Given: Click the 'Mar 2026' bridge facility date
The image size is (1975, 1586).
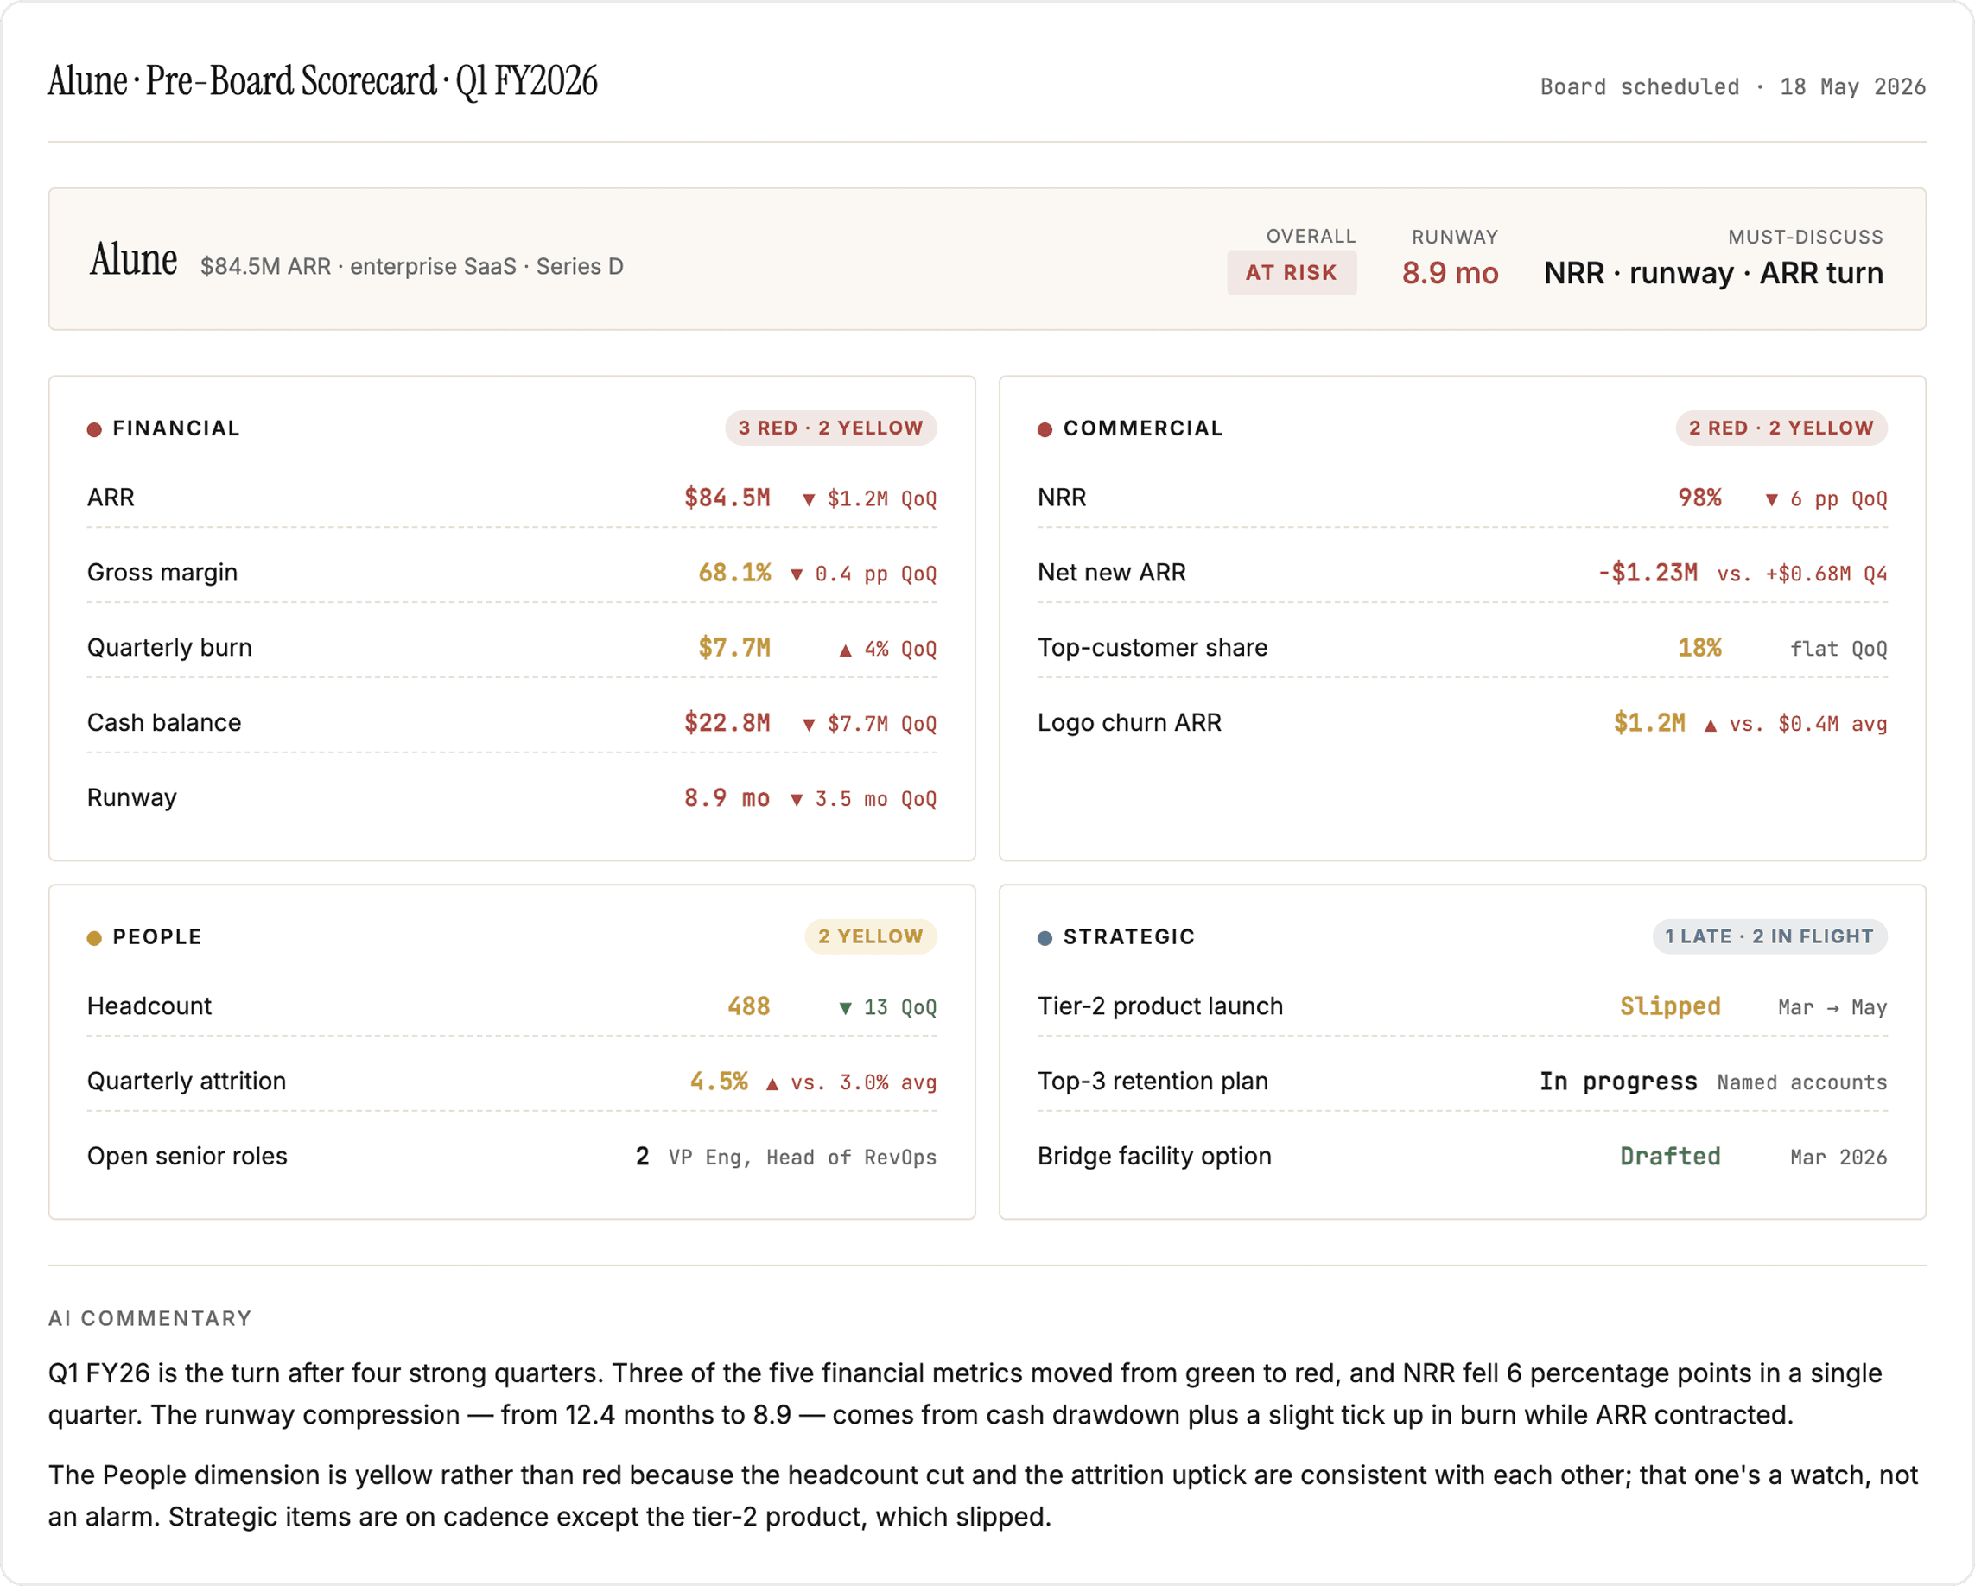Looking at the screenshot, I should 1839,1158.
